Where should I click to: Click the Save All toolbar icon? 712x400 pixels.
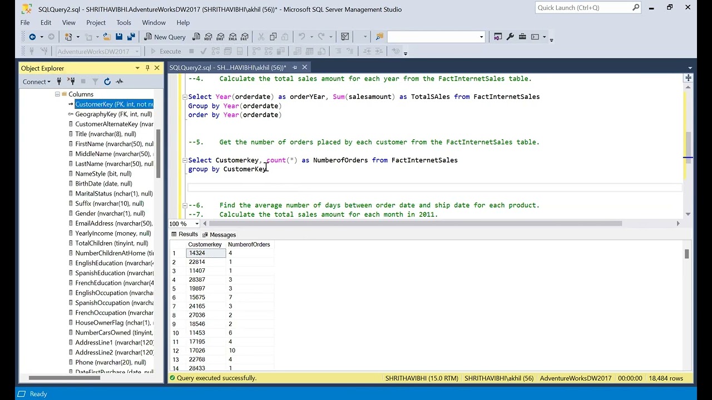(x=131, y=37)
